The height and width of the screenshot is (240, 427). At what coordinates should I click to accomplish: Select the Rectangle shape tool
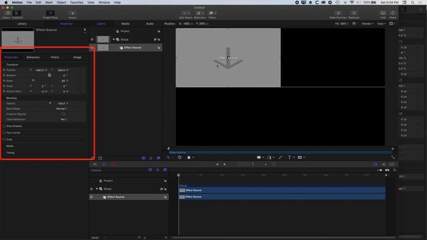259,157
